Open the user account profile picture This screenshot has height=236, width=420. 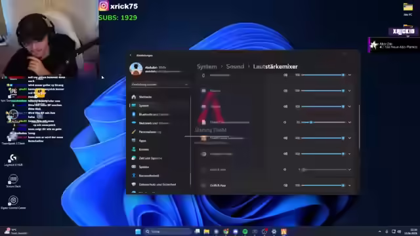(x=136, y=69)
